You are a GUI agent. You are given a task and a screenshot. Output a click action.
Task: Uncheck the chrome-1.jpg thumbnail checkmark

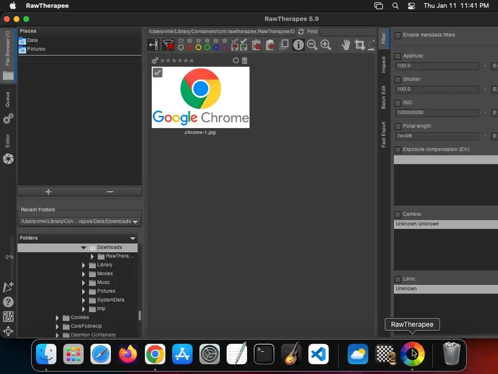point(158,73)
